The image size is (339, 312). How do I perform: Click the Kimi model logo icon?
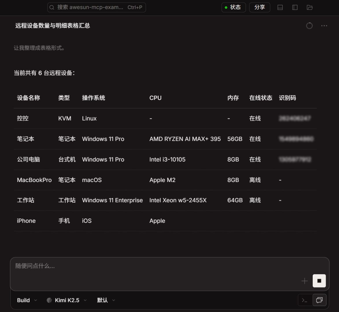(49, 300)
